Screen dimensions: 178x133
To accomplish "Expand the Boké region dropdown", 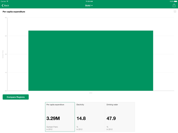I will (x=89, y=6).
